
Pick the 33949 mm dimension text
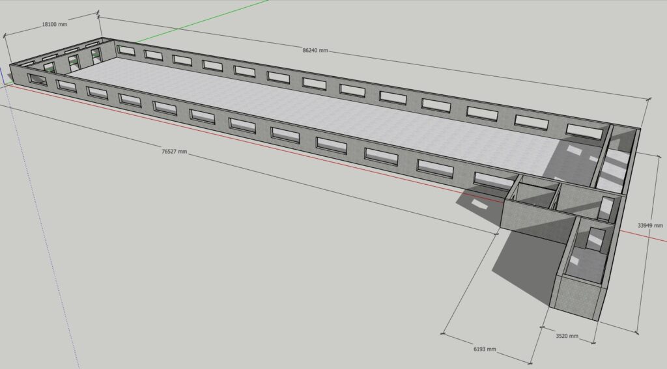click(650, 225)
